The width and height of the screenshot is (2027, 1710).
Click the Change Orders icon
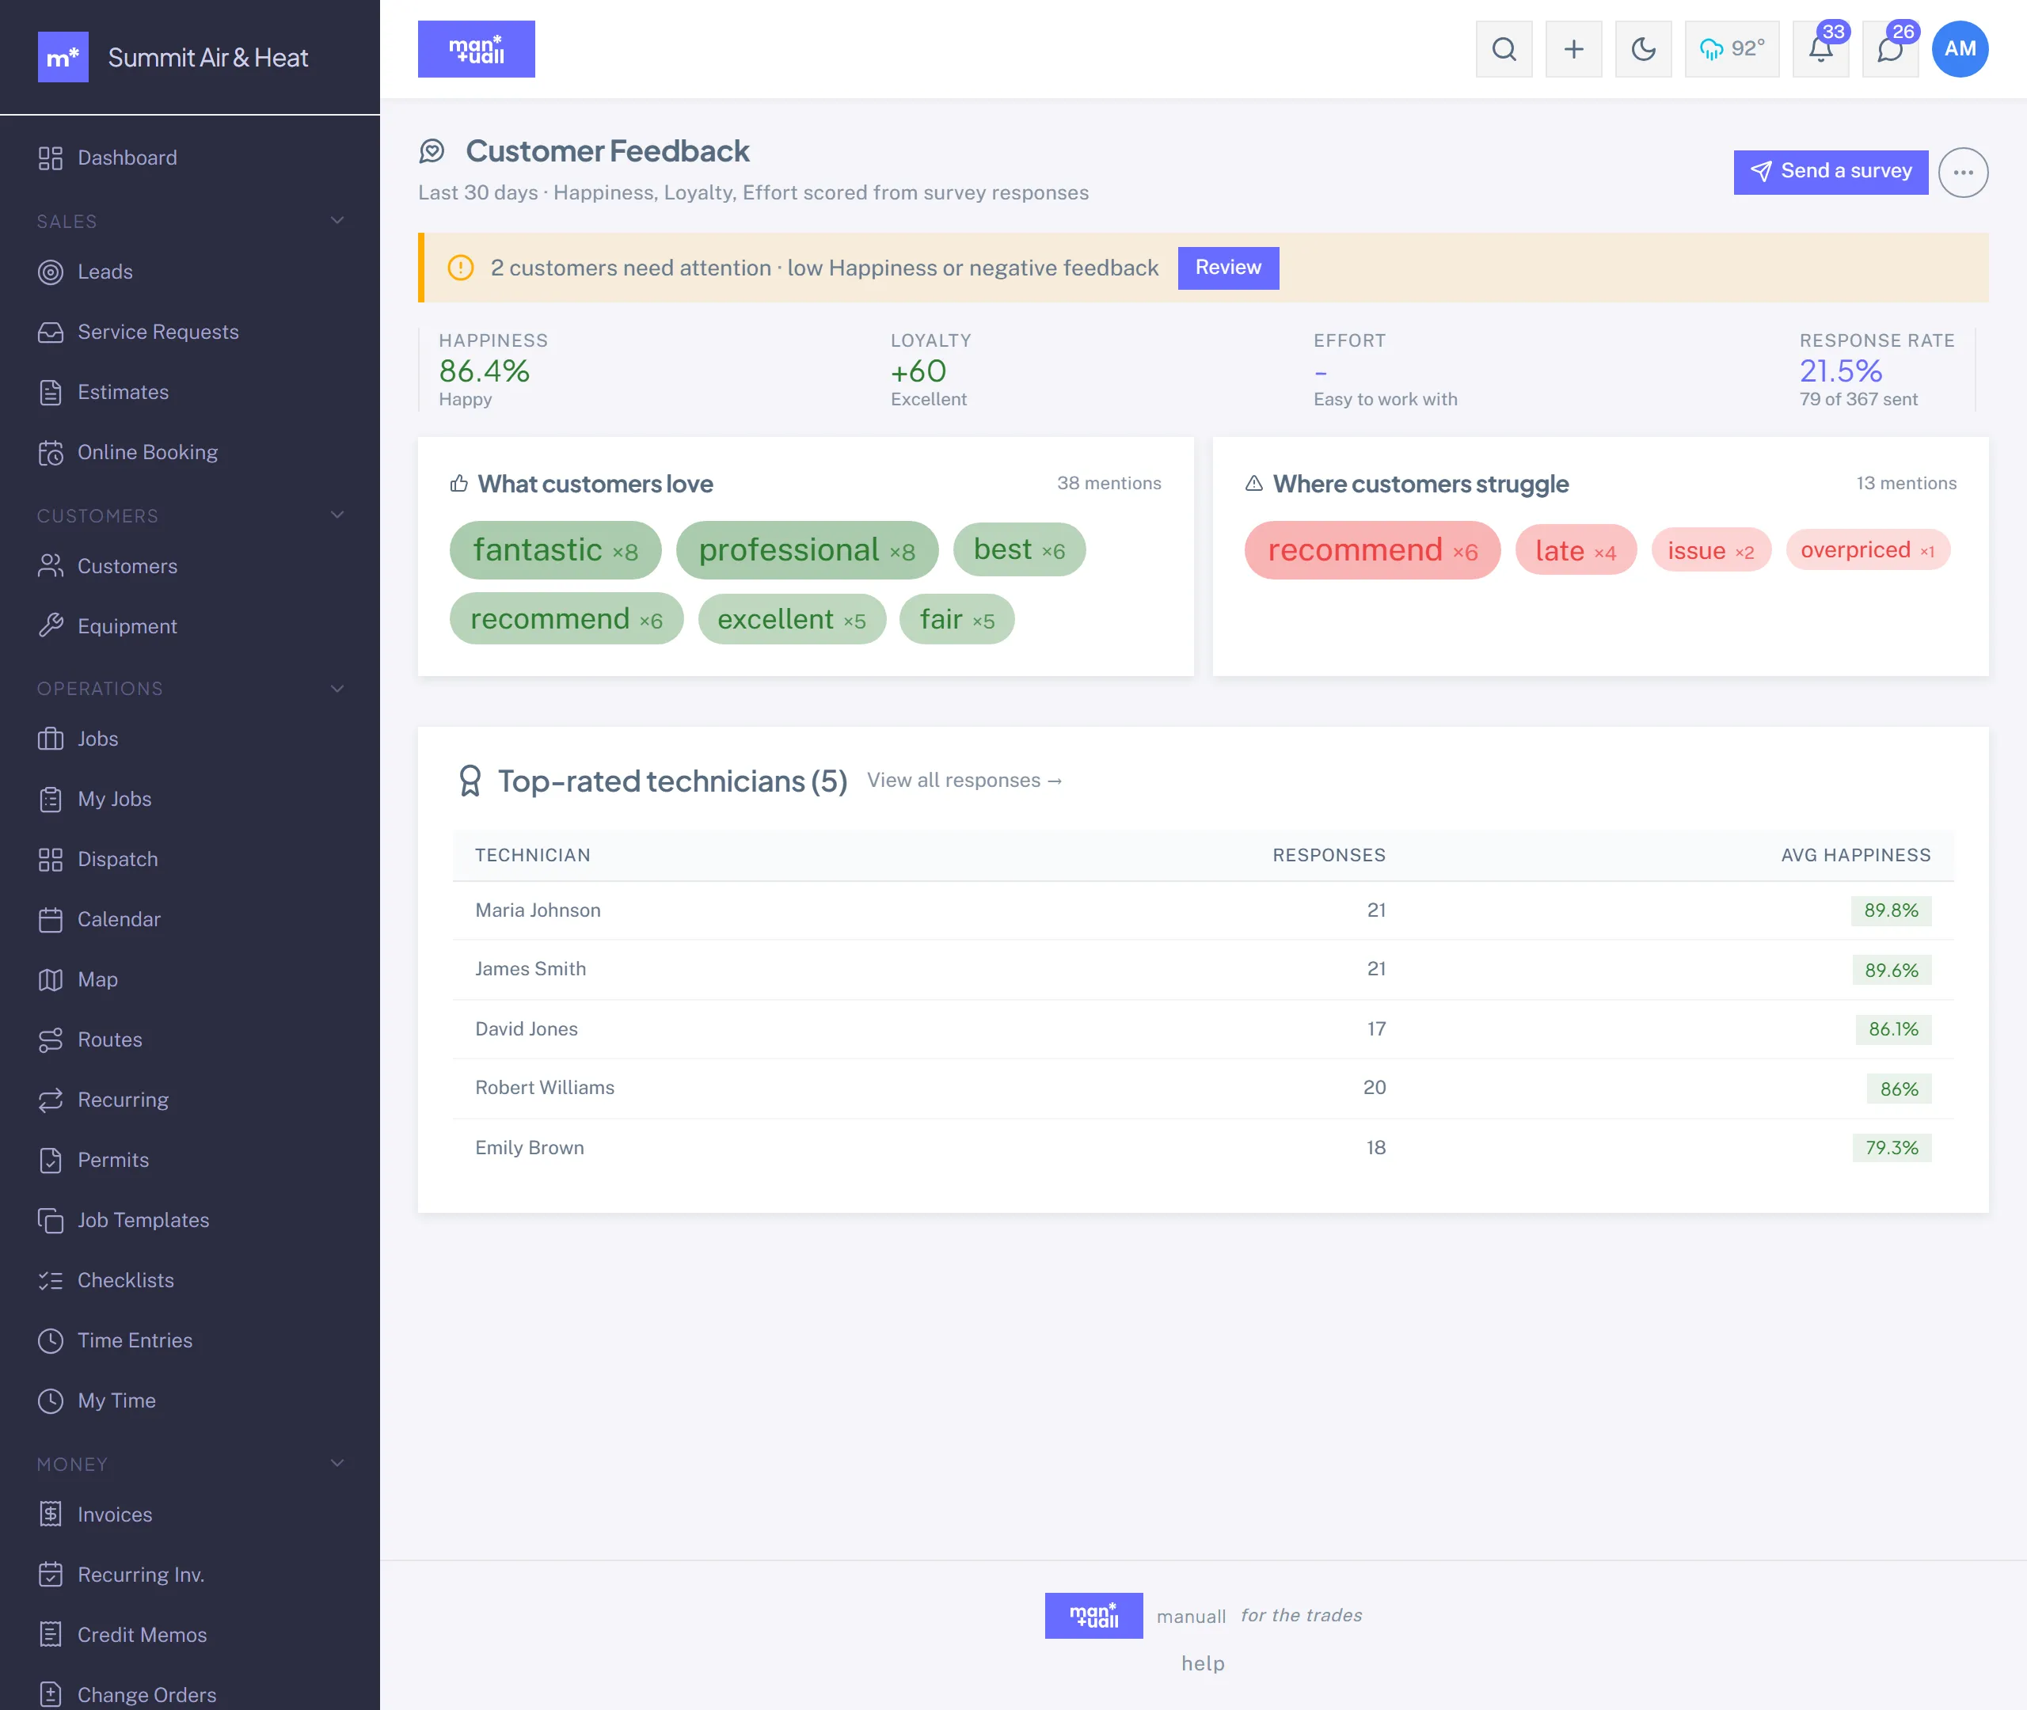[51, 1694]
